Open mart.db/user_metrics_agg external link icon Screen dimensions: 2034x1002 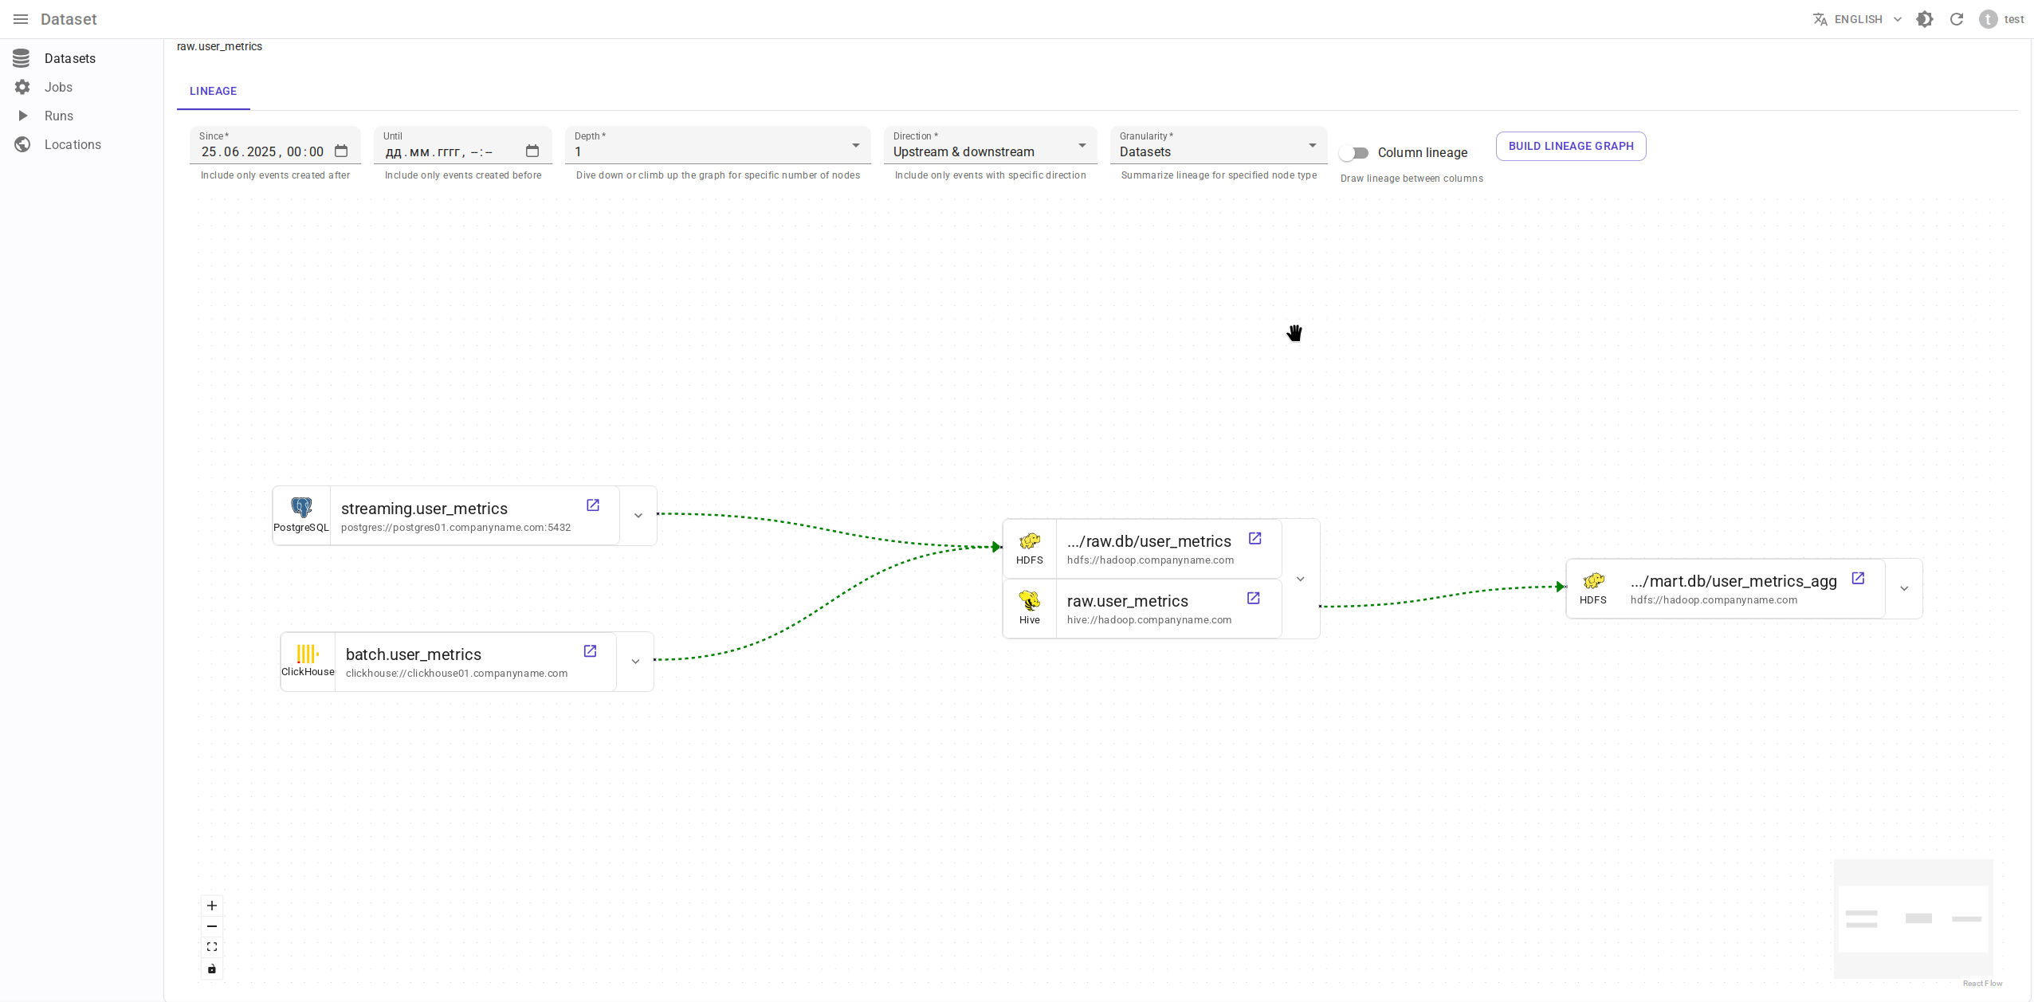click(1858, 578)
